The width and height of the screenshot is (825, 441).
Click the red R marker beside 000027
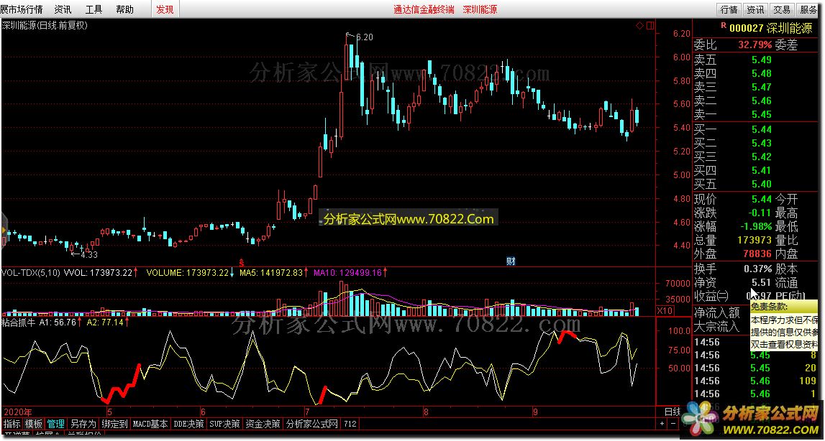point(724,24)
